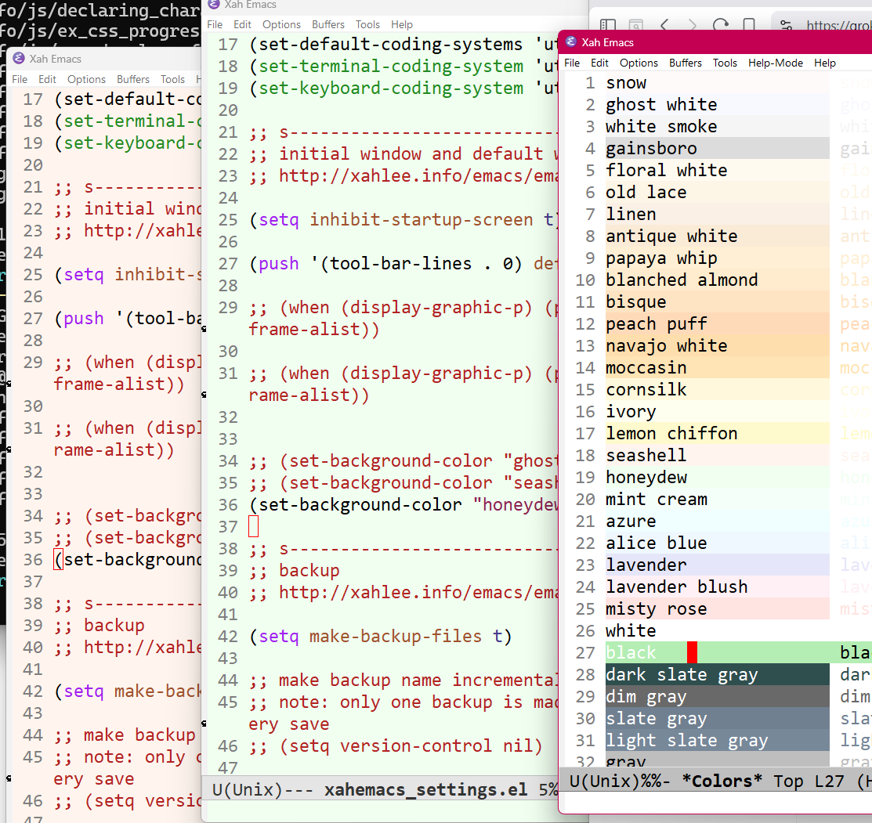Click the browser back arrow
The height and width of the screenshot is (823, 872).
tap(664, 25)
